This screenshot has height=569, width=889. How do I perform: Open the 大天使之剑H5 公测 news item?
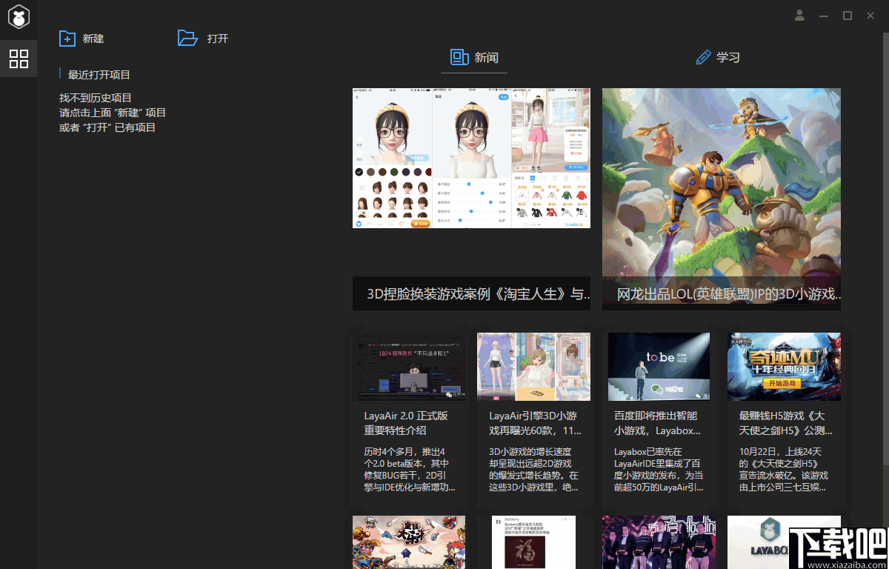pyautogui.click(x=784, y=415)
